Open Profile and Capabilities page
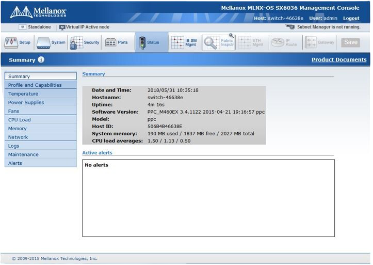 [40, 85]
